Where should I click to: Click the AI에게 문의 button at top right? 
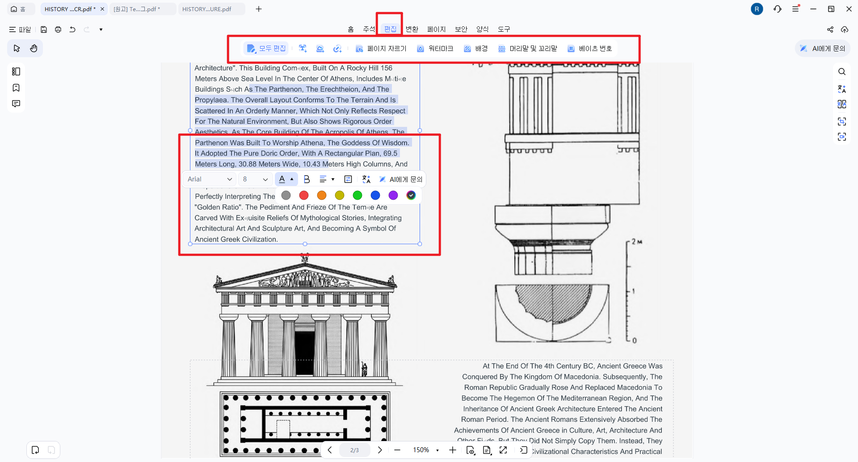coord(823,48)
